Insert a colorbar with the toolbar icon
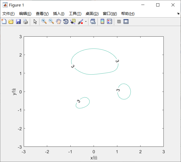Screen dimensions: 181x162 (x=102, y=22)
